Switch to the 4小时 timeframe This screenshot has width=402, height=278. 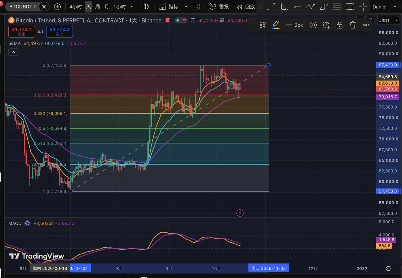76,7
